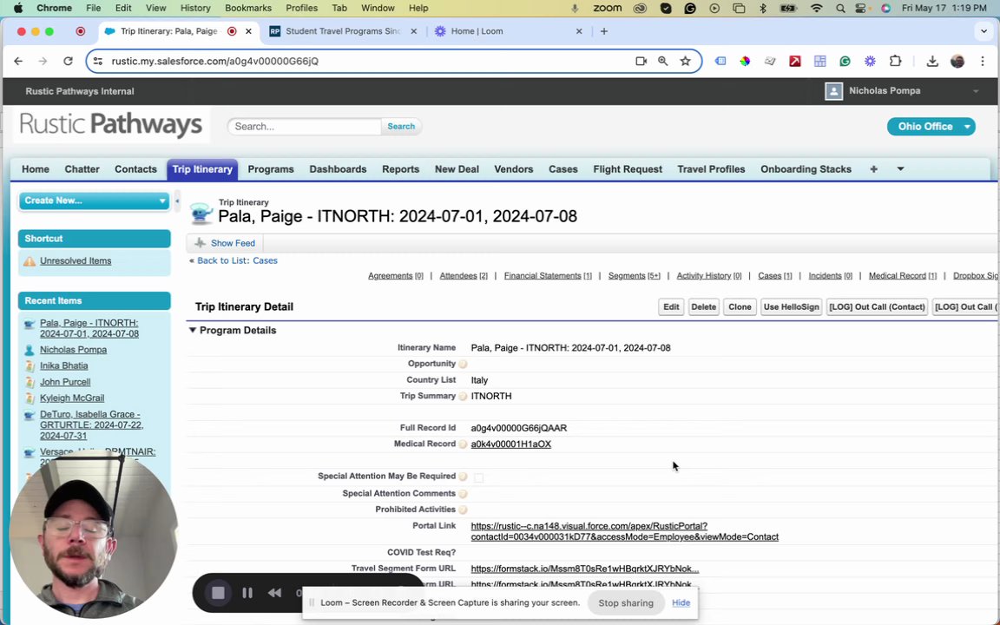Screen dimensions: 1000x625
Task: Click Stop sharing in Loom banner
Action: click(x=626, y=602)
